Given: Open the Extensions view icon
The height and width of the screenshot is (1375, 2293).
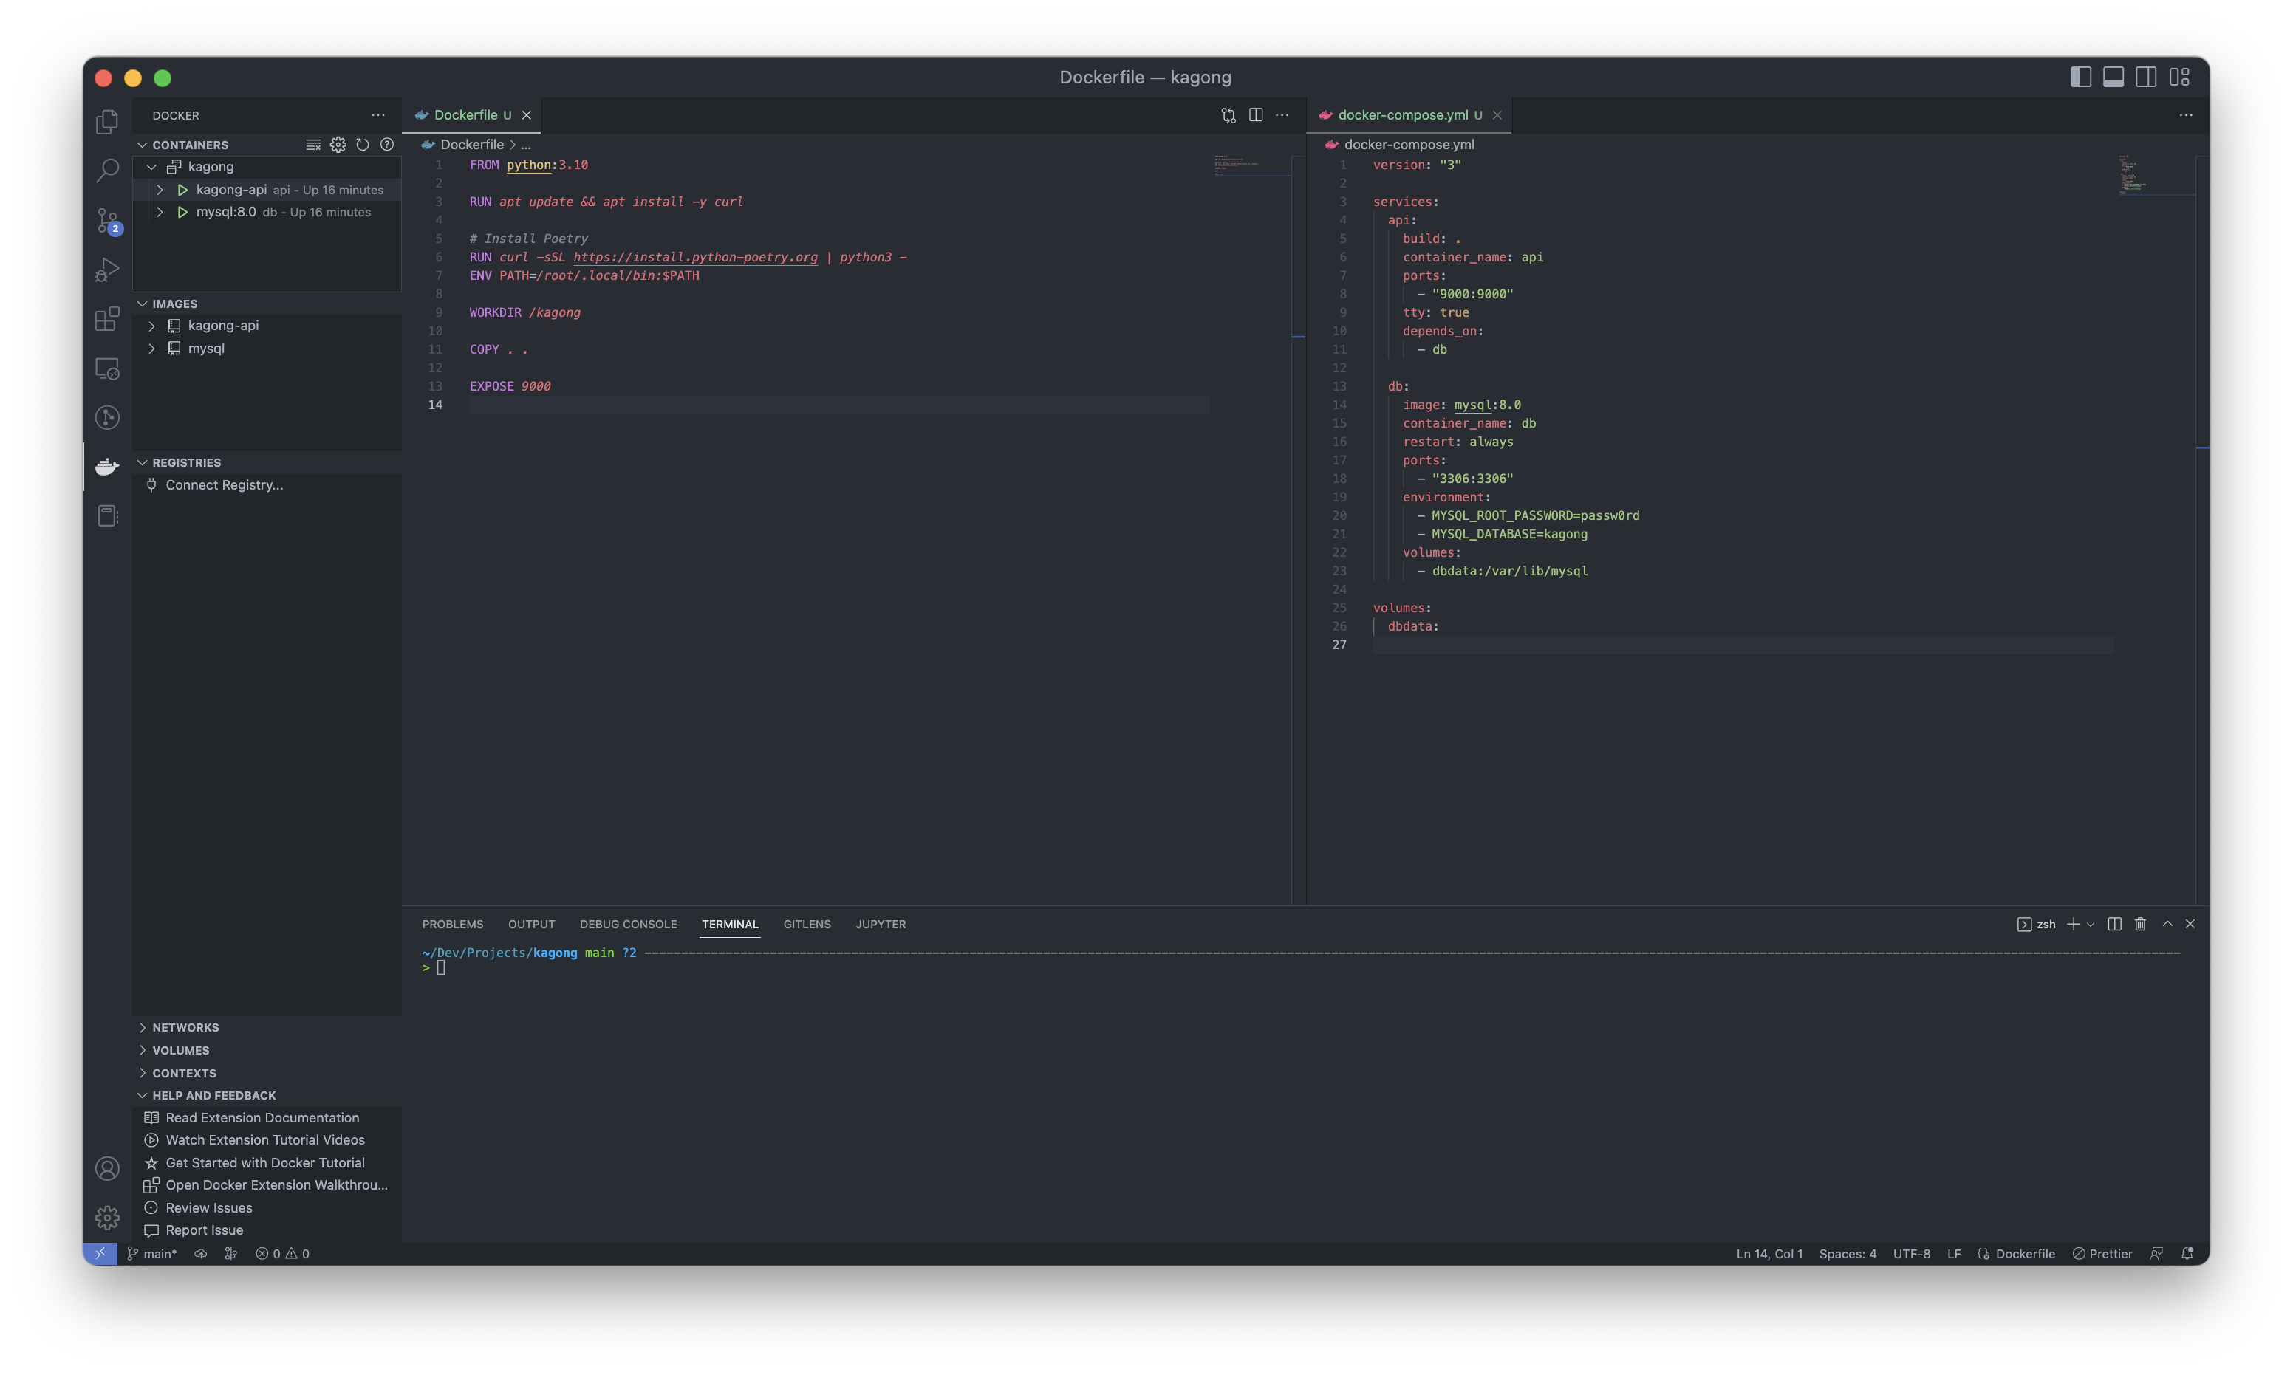Looking at the screenshot, I should 106,319.
